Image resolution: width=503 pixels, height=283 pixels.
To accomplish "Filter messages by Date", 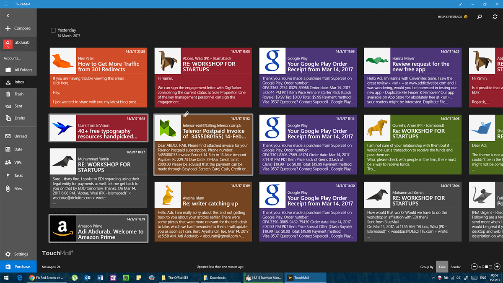I will click(18, 149).
